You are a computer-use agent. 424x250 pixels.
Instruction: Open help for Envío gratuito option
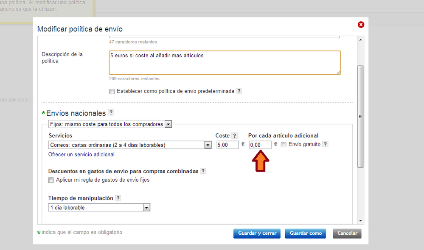point(325,144)
